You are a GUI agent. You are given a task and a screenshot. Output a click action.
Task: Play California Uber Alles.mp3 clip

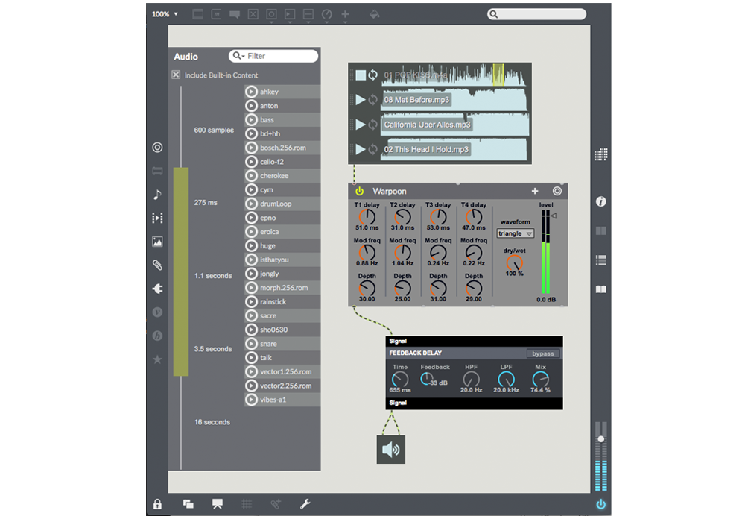coord(361,125)
